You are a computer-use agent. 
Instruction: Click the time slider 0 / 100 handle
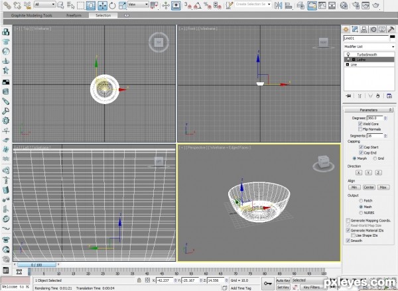click(36, 265)
